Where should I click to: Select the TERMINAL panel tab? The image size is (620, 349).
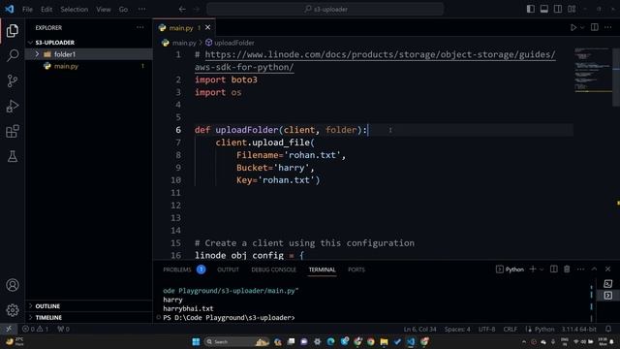(x=322, y=270)
